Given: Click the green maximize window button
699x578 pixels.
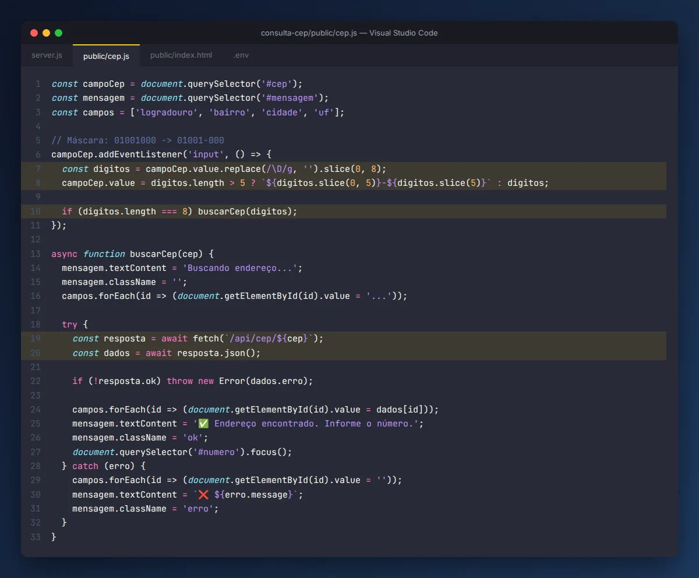Looking at the screenshot, I should coord(58,33).
